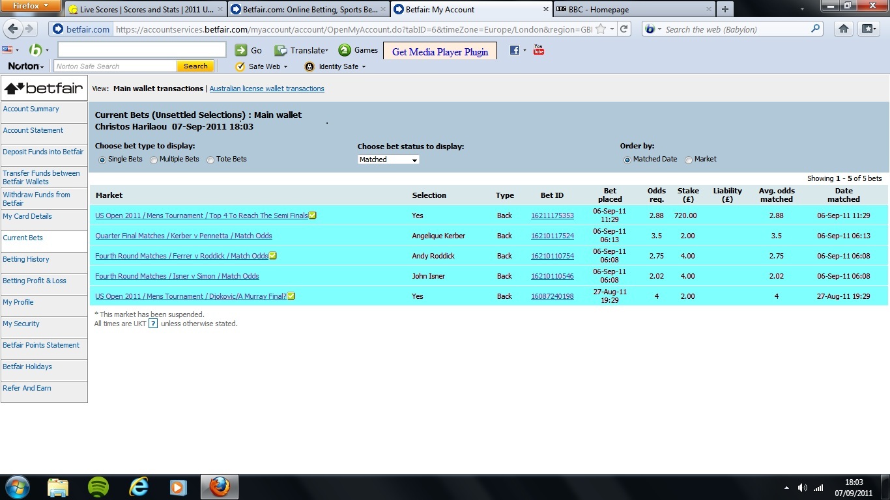This screenshot has width=890, height=500.
Task: Bookmark this page with the star icon
Action: coord(601,29)
